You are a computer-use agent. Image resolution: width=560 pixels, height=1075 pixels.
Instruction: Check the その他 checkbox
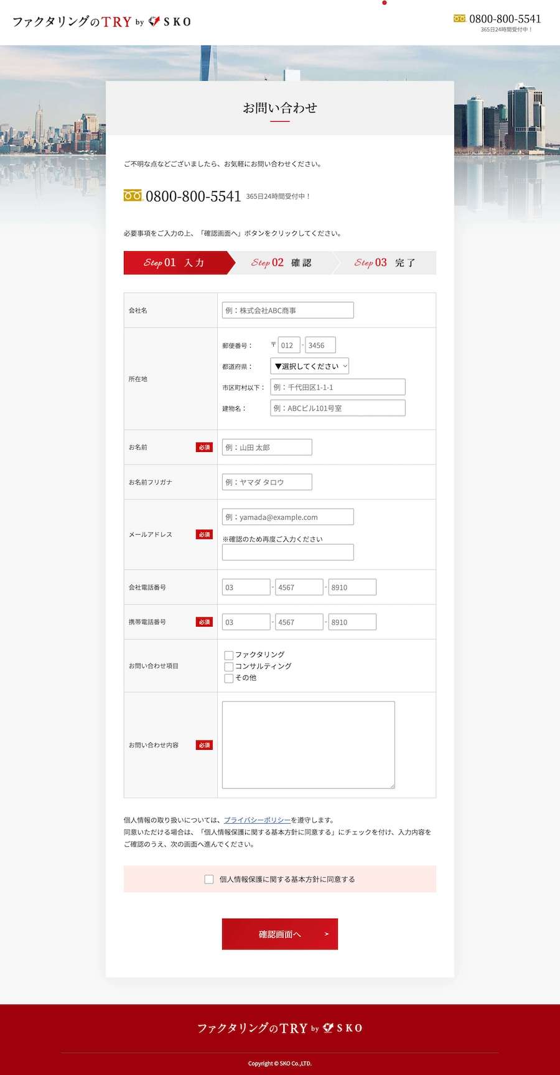(x=229, y=678)
